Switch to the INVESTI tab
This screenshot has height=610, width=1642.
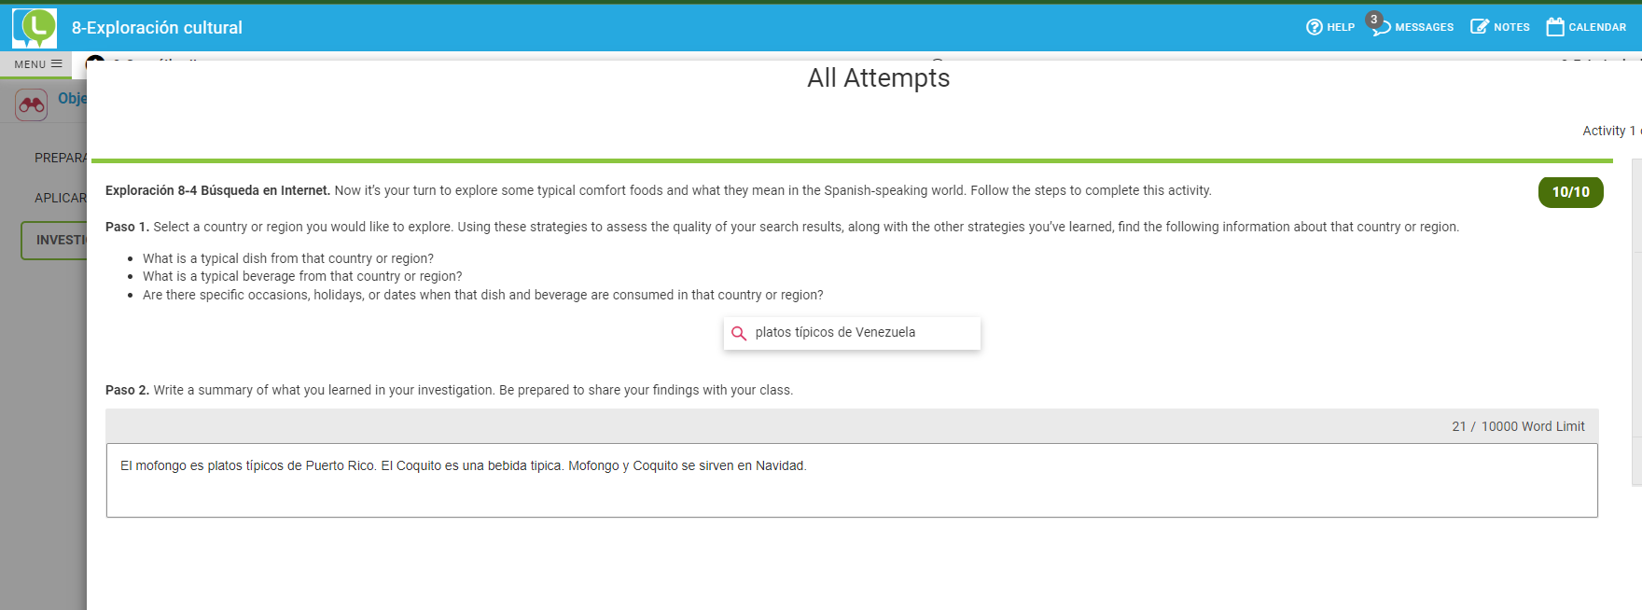click(x=56, y=240)
